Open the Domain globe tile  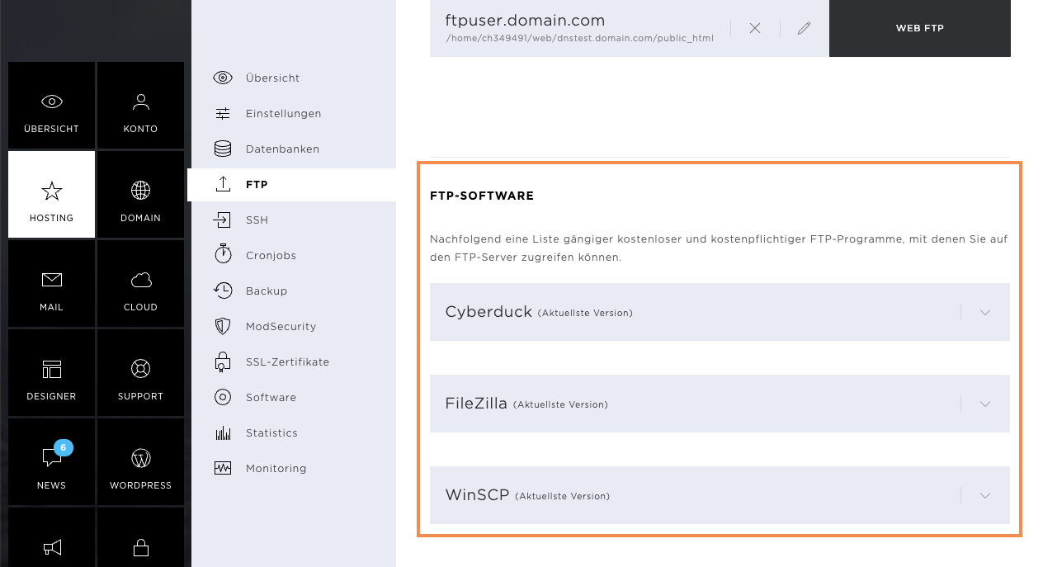140,194
